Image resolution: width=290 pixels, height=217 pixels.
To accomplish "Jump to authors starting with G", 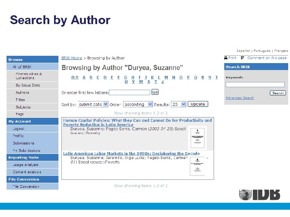I will coord(126,77).
